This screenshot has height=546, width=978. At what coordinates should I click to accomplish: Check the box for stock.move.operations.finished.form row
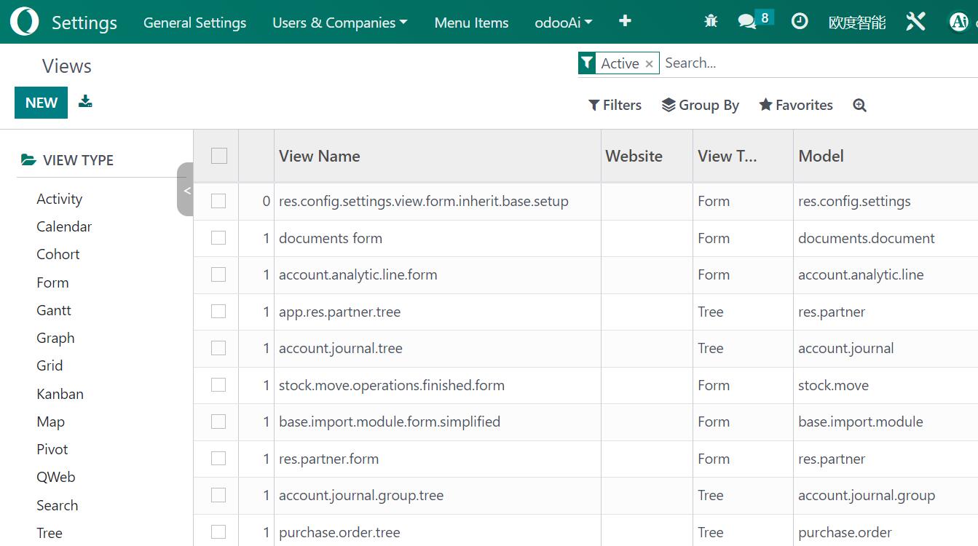(x=218, y=385)
